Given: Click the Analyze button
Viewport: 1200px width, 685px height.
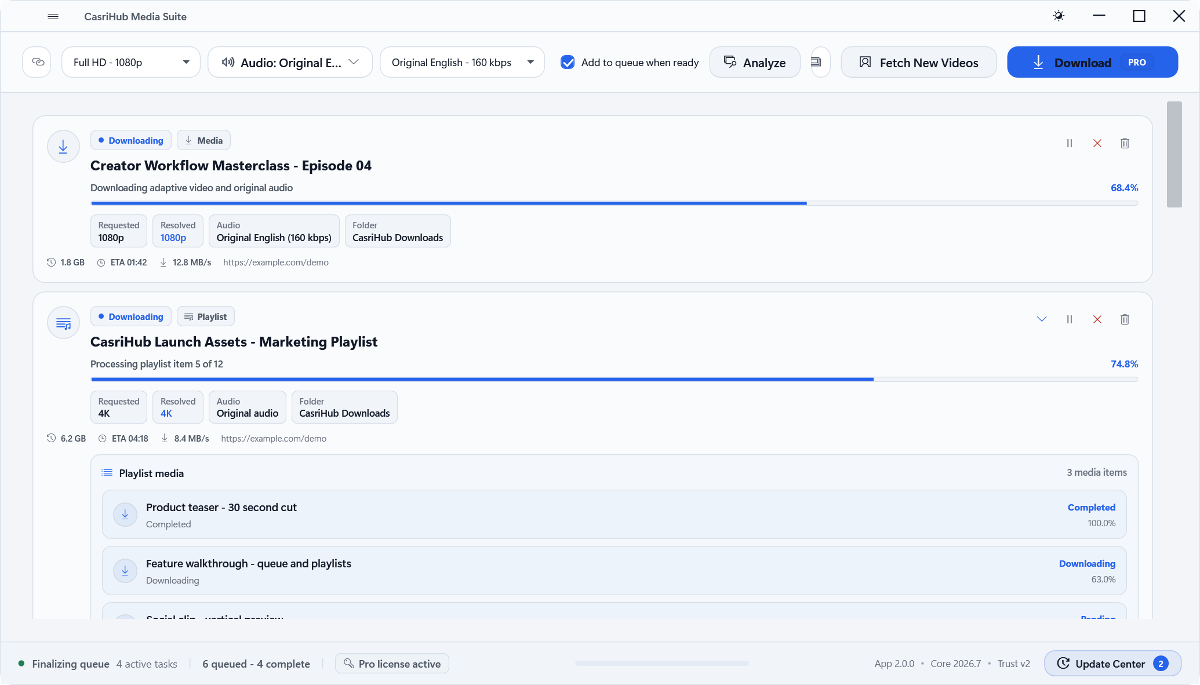Looking at the screenshot, I should point(755,62).
